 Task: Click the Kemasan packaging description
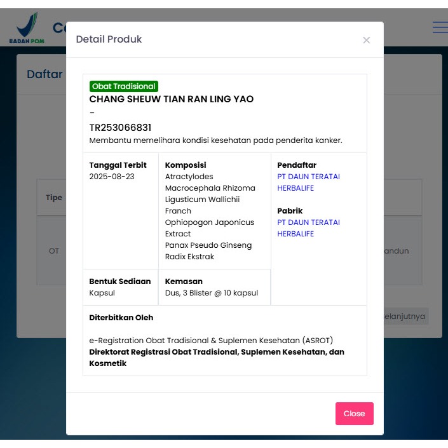pyautogui.click(x=211, y=293)
